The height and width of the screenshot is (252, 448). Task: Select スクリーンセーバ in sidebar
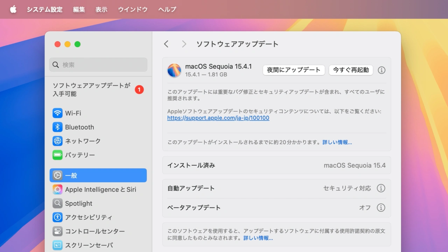click(x=89, y=245)
